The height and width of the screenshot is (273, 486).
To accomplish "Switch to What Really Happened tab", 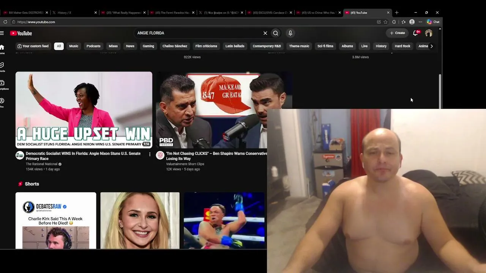I will [x=123, y=13].
